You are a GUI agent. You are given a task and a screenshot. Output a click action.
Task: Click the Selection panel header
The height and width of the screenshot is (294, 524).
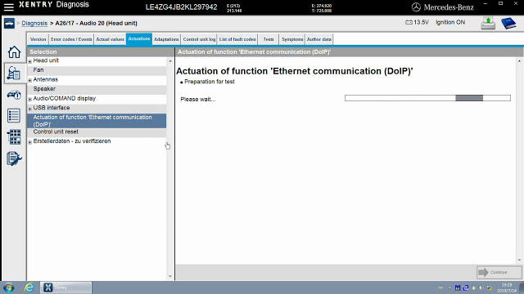pyautogui.click(x=100, y=52)
